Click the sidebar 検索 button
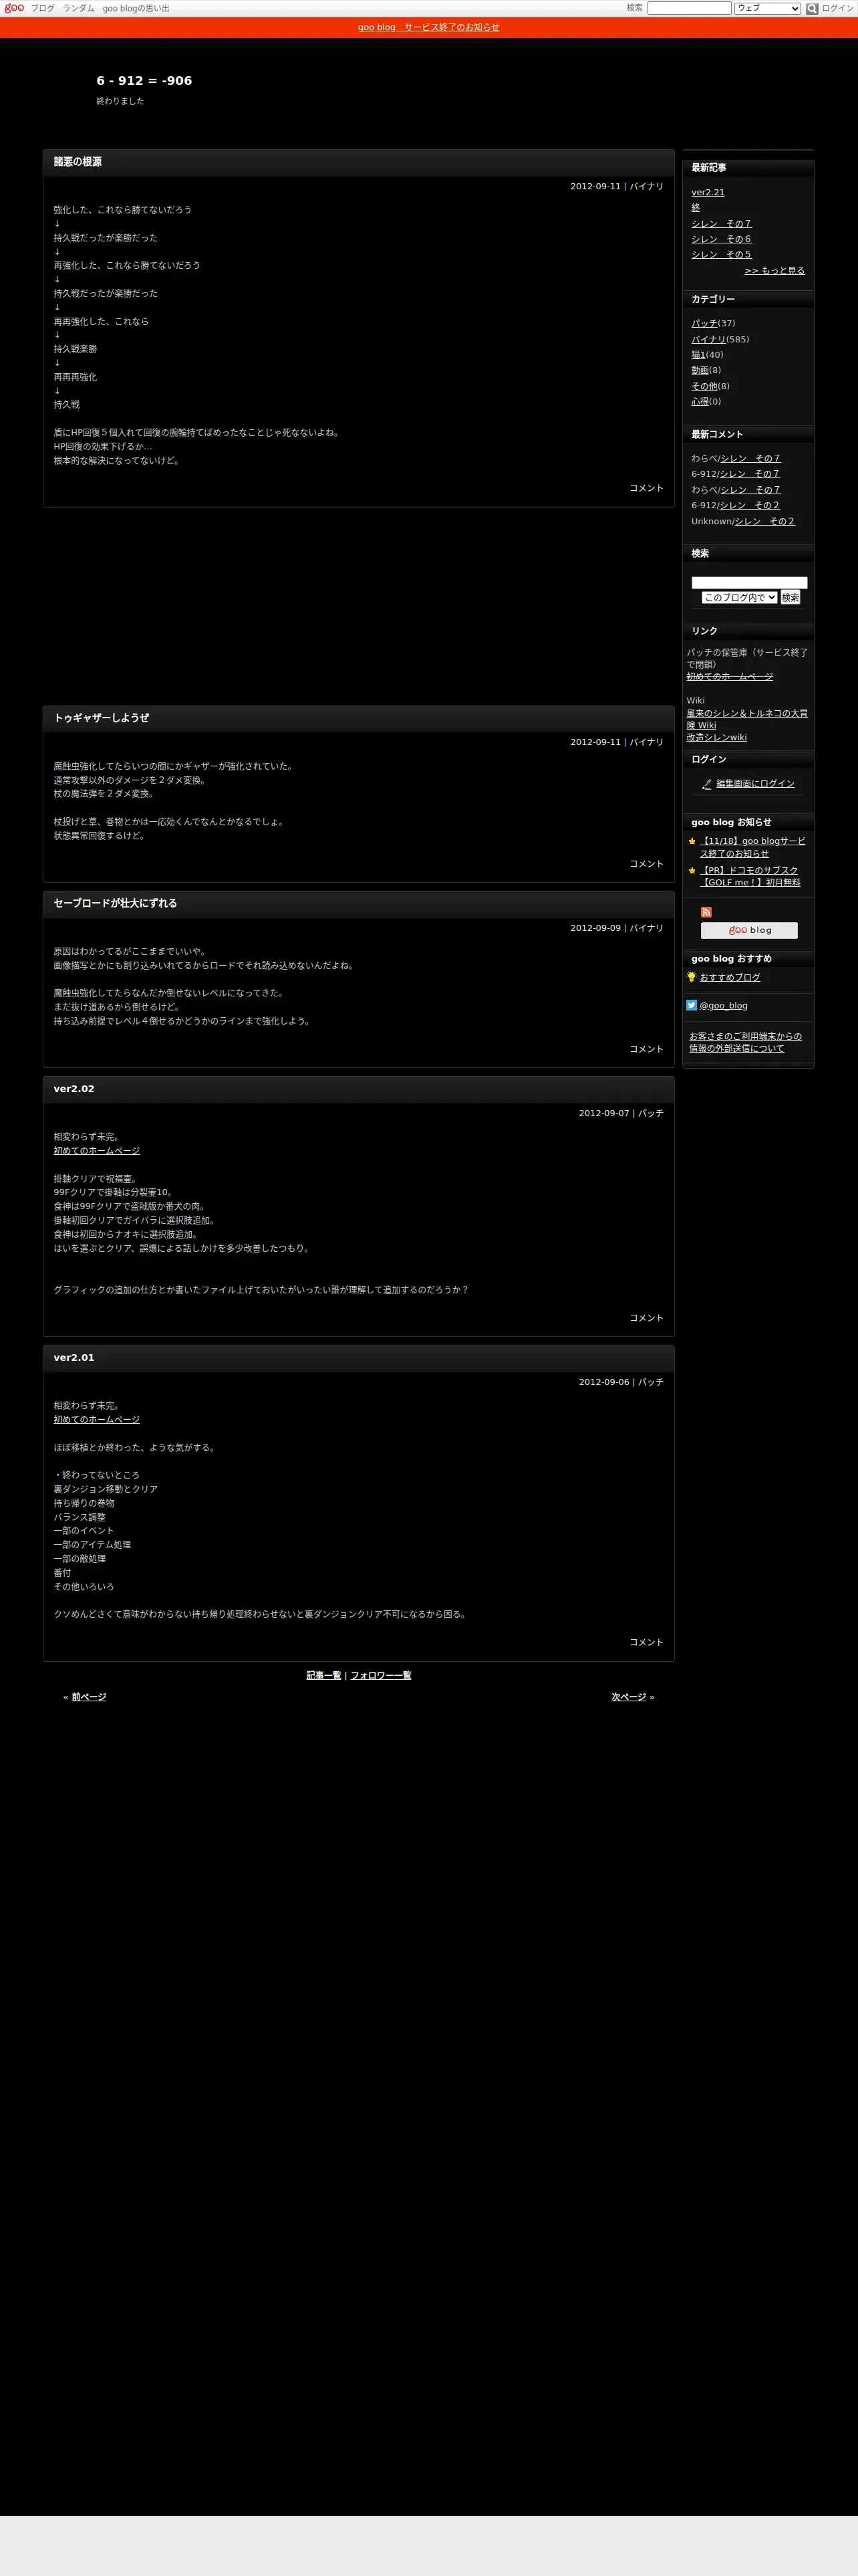The height and width of the screenshot is (2576, 858). tap(790, 597)
